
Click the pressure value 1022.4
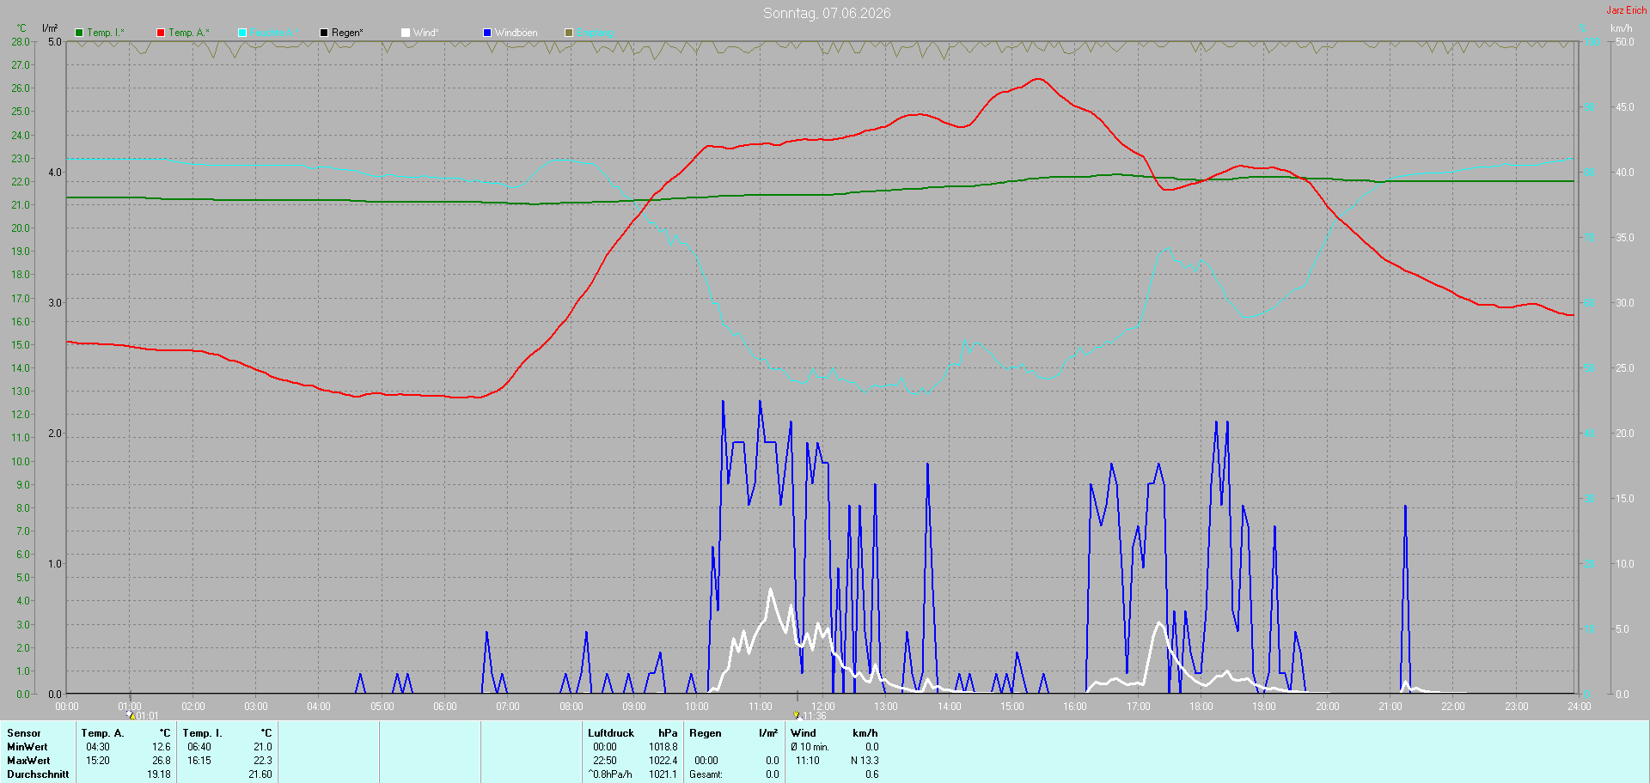[663, 761]
